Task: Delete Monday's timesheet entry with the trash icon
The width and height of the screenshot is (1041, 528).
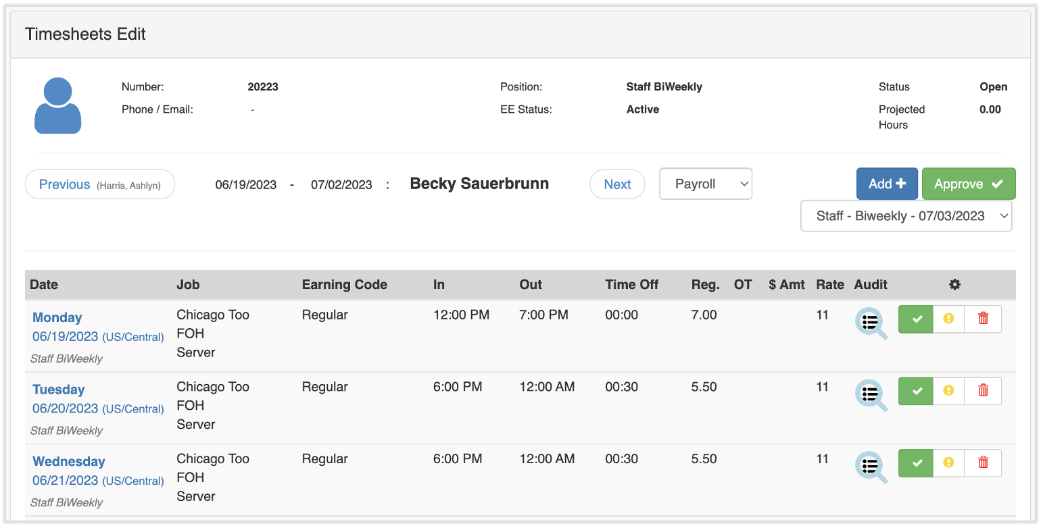Action: (983, 319)
